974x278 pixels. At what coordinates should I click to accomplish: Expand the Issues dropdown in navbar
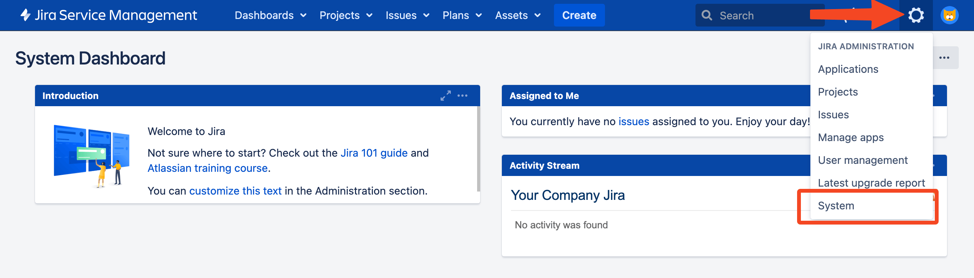click(407, 15)
